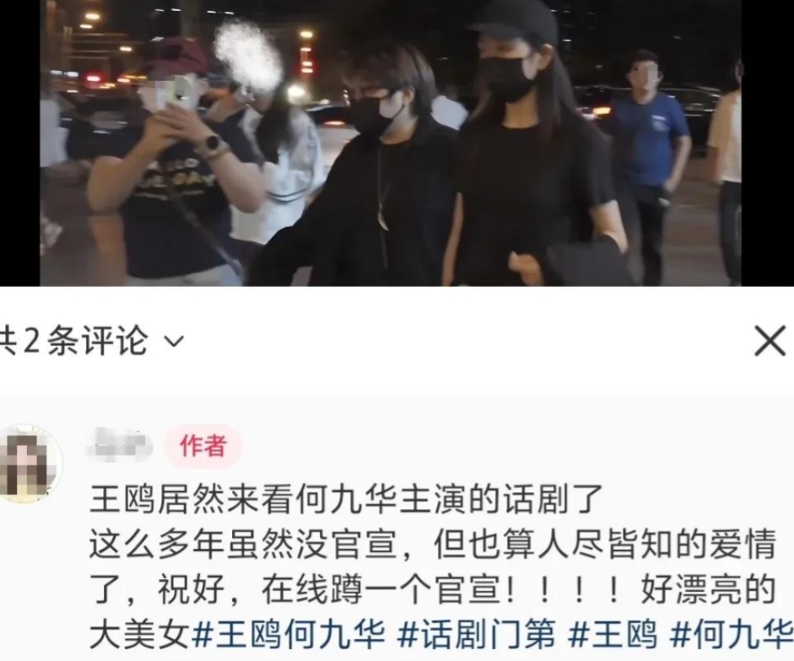
Task: Tap the 共2条评论 comment count label
Action: [73, 341]
